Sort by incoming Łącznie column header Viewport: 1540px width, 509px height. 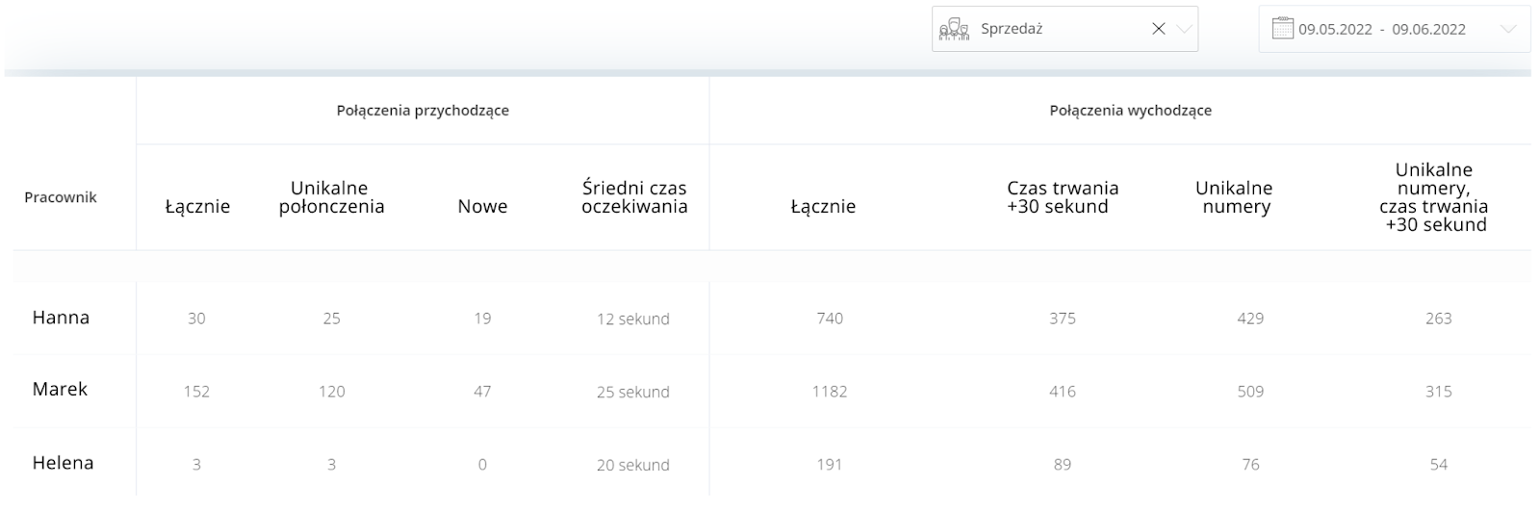coord(197,206)
